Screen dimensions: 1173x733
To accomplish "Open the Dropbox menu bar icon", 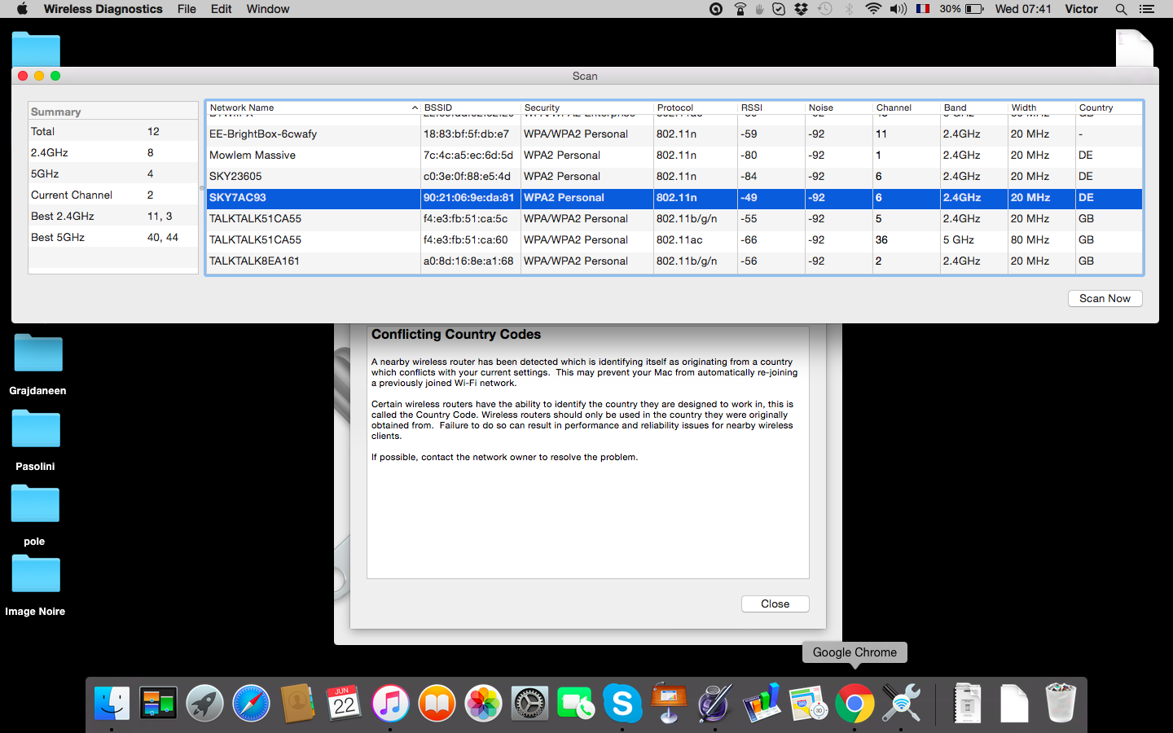I will (x=801, y=9).
